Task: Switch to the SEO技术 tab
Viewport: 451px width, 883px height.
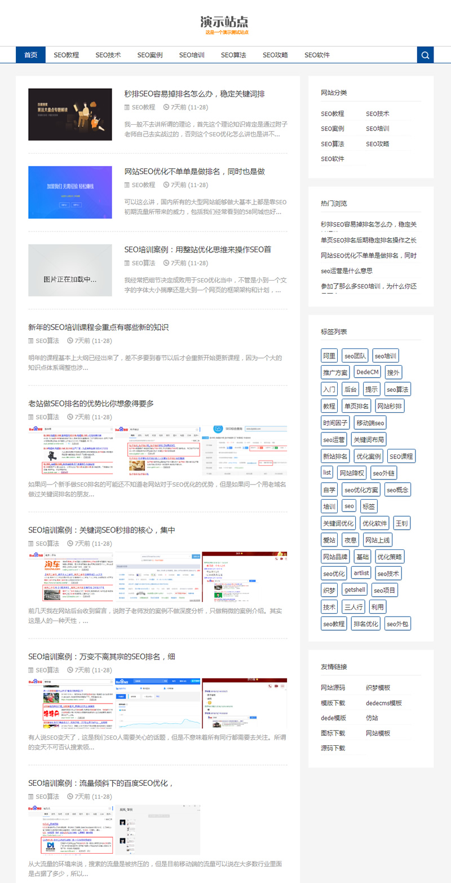Action: pyautogui.click(x=108, y=55)
